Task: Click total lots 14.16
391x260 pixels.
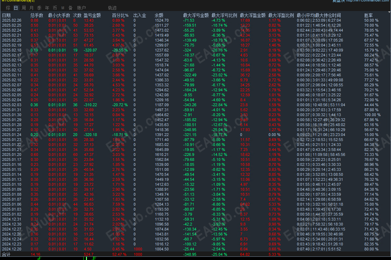Action: pos(36,255)
